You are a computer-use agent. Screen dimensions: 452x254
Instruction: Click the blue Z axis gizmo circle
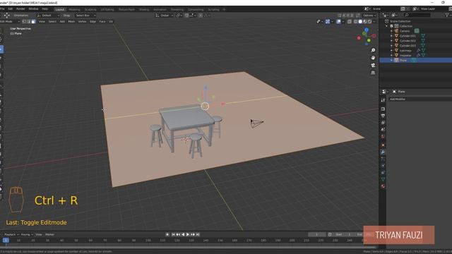pos(367,30)
